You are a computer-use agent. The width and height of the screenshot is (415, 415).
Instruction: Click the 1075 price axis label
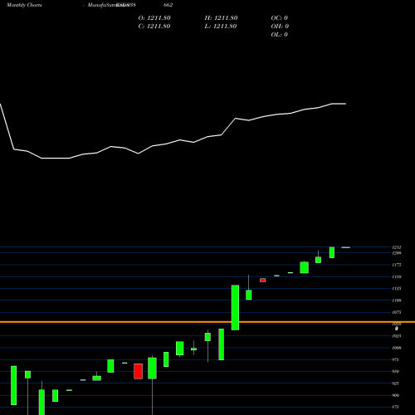[x=397, y=312]
